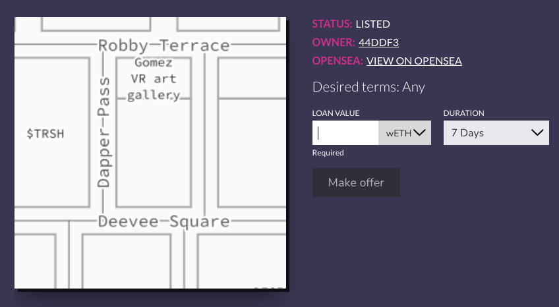Click the LISTED status text
Viewport: 559px width, 307px height.
[x=372, y=24]
